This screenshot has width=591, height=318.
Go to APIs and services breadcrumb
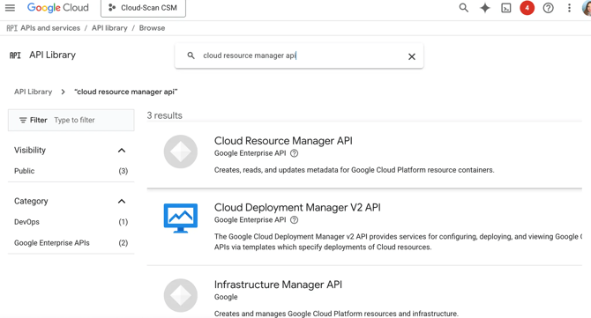tap(50, 28)
